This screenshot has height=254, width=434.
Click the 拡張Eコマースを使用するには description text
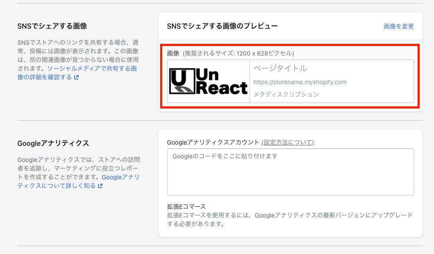click(290, 219)
